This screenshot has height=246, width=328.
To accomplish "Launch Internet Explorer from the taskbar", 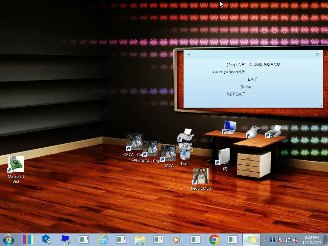I will point(103,240).
